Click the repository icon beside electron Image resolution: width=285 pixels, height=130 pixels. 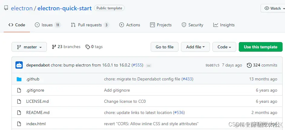pos(6,8)
